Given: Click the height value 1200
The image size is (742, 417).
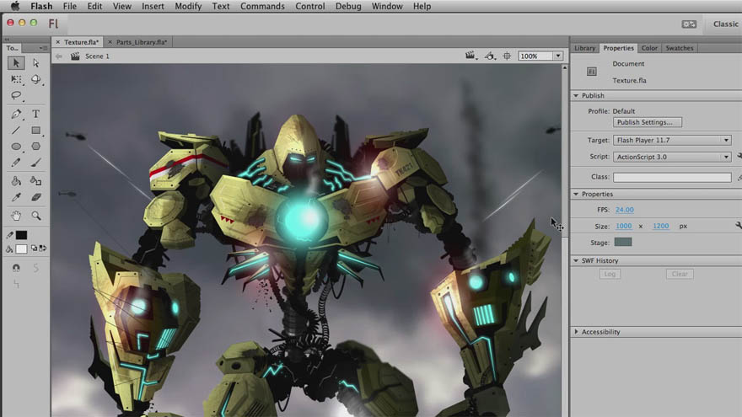Looking at the screenshot, I should 660,226.
